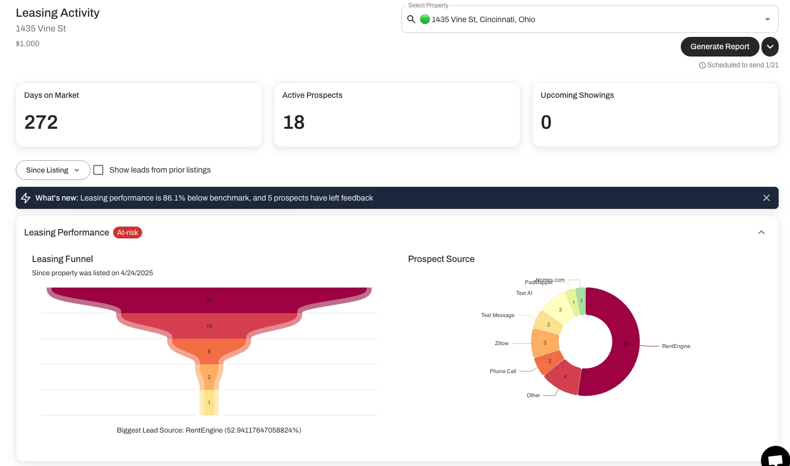
Task: Click the Days on Market stat card
Action: [x=139, y=115]
